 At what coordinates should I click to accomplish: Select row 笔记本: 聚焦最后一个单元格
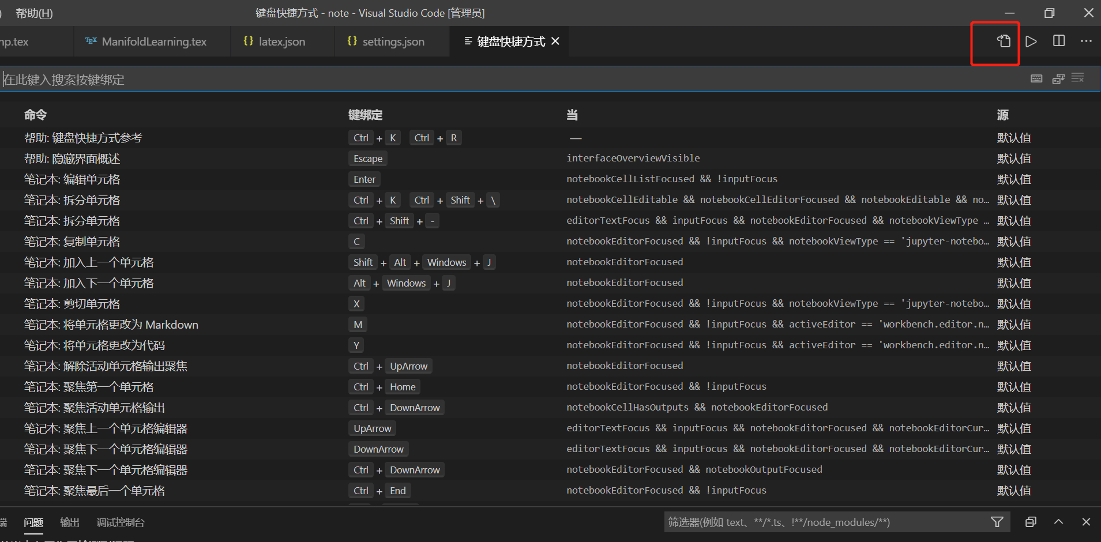tap(550, 491)
